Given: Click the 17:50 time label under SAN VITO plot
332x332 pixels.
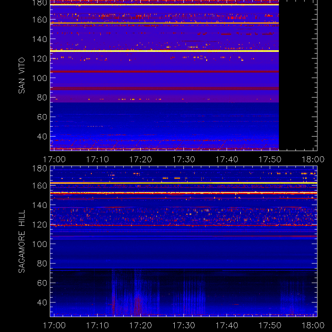Looking at the screenshot, I should [x=270, y=159].
